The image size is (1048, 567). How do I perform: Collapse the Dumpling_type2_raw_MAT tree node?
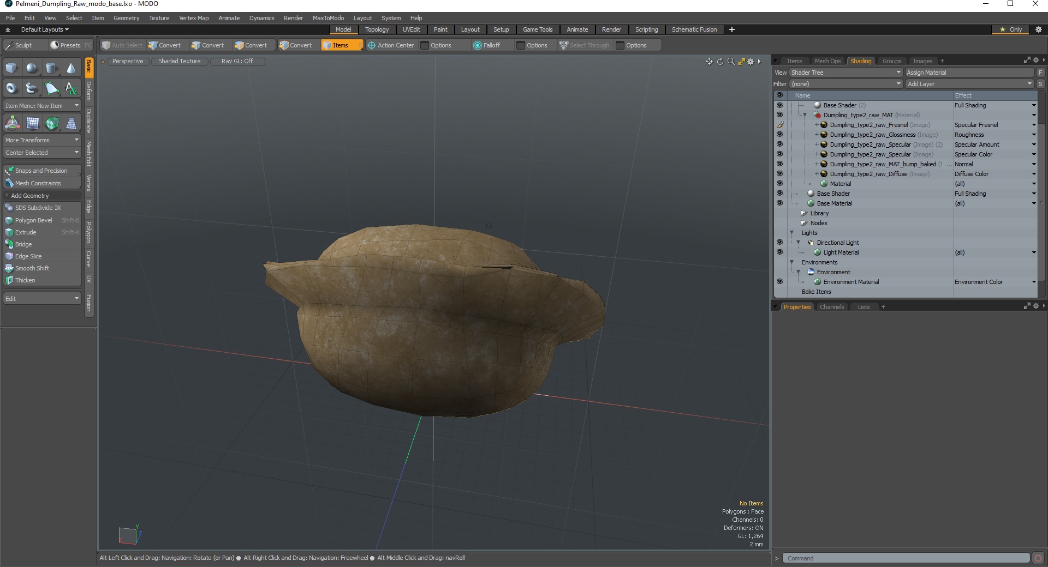(805, 115)
